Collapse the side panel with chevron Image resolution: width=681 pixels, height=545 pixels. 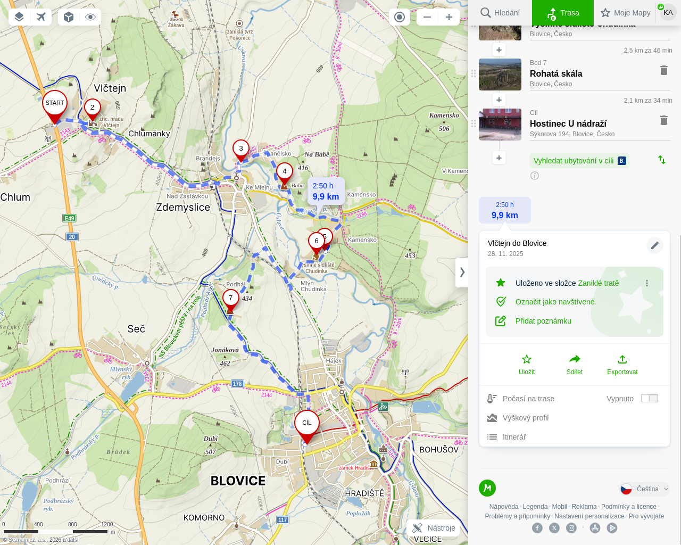click(462, 272)
